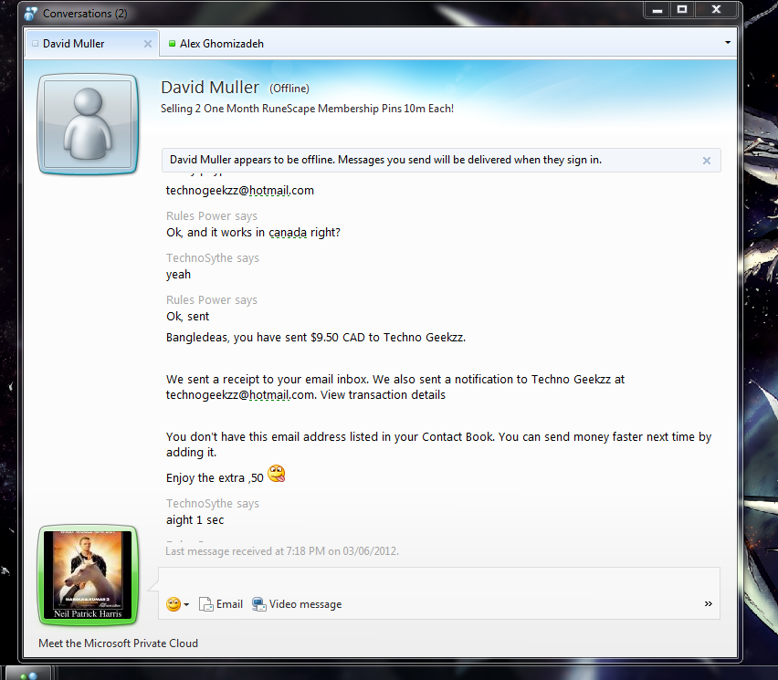
Task: Open the conversation tabs dropdown arrow
Action: click(728, 42)
